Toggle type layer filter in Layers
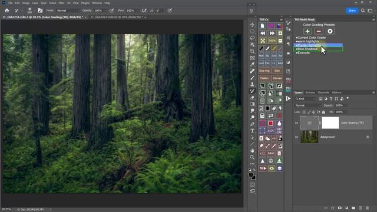377x212 pixels. click(331, 99)
